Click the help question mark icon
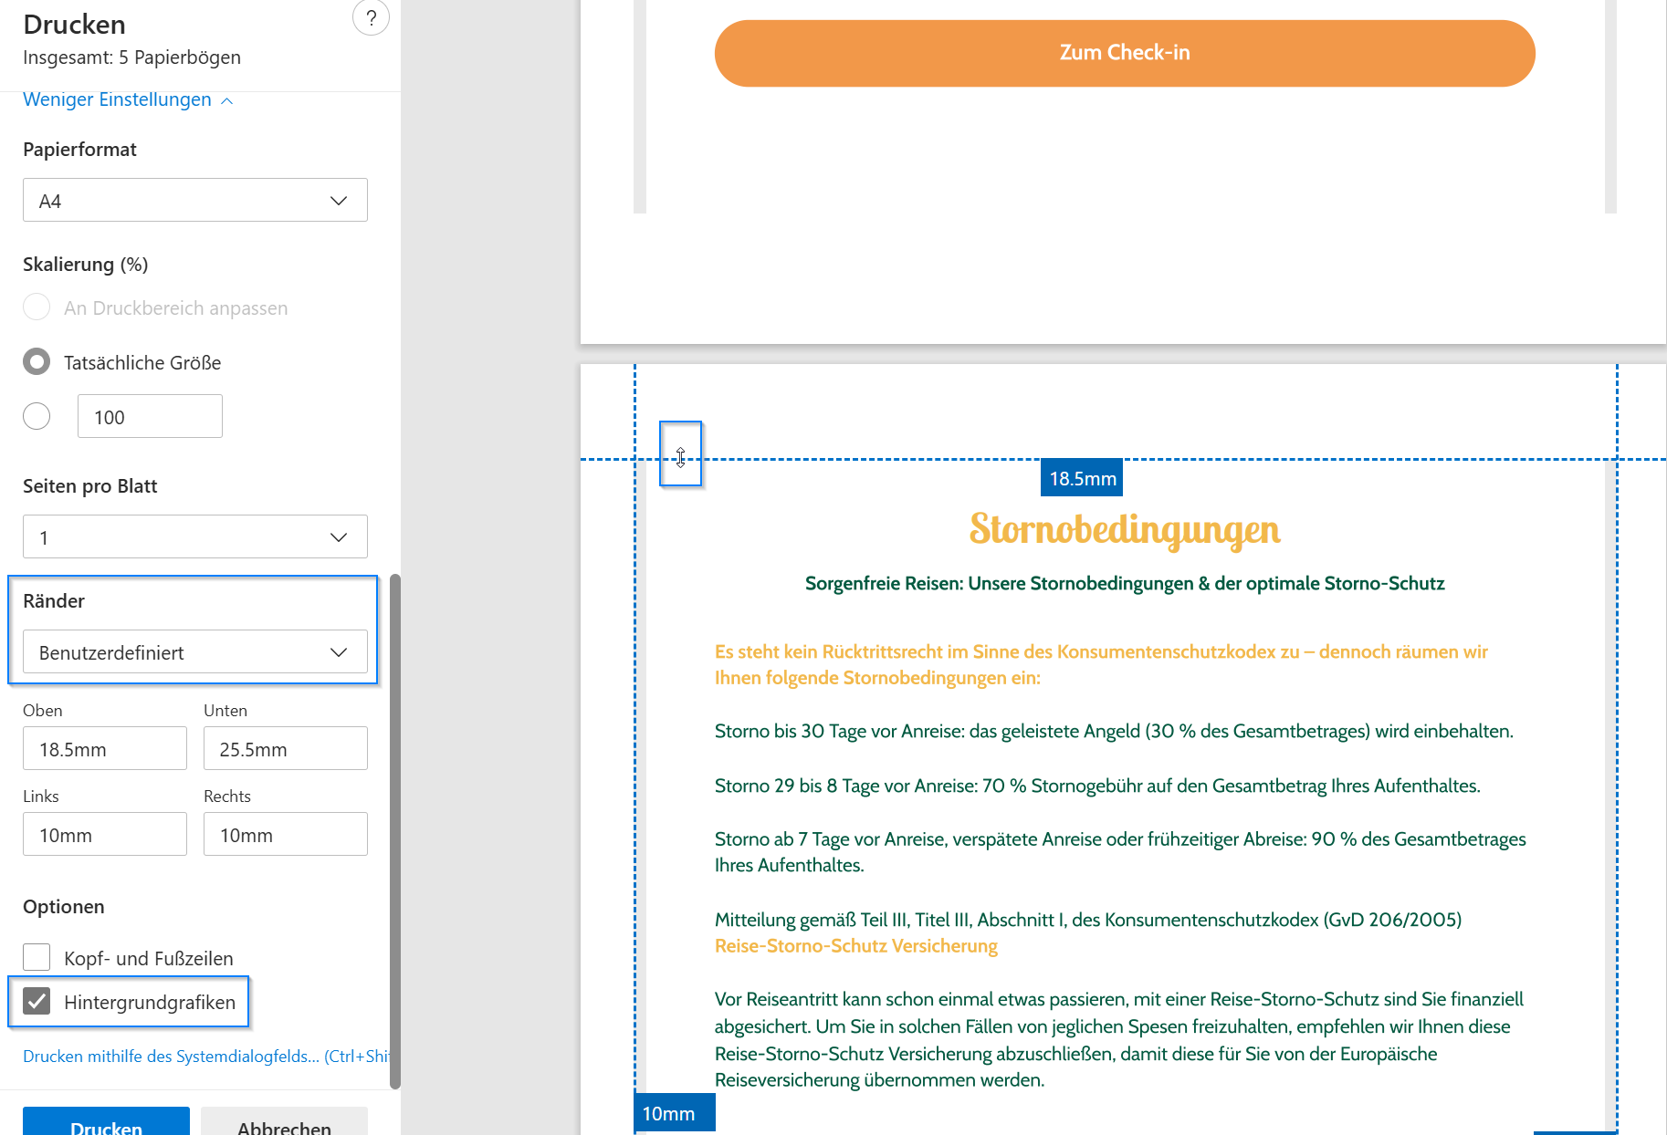1667x1135 pixels. click(x=371, y=18)
